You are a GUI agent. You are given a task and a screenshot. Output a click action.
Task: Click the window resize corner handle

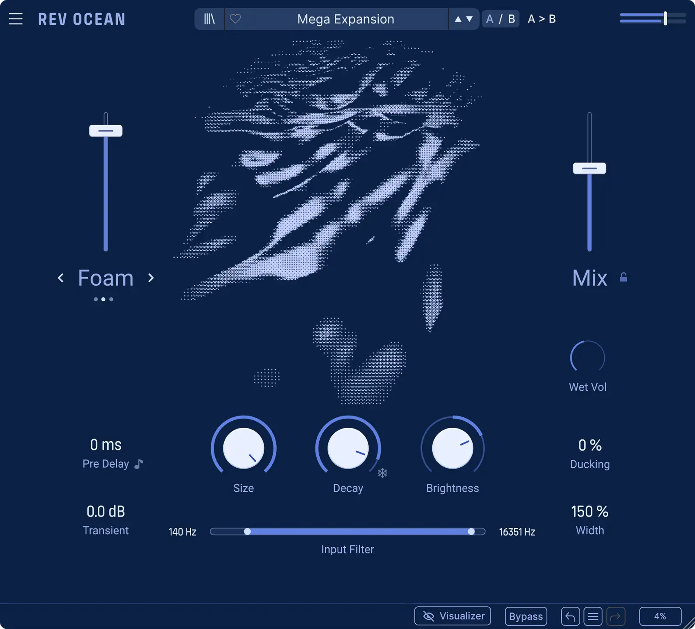click(x=689, y=623)
